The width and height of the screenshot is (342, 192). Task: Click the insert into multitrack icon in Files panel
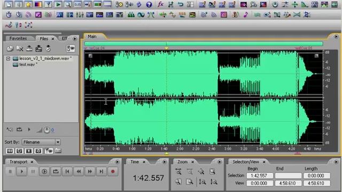[38, 49]
